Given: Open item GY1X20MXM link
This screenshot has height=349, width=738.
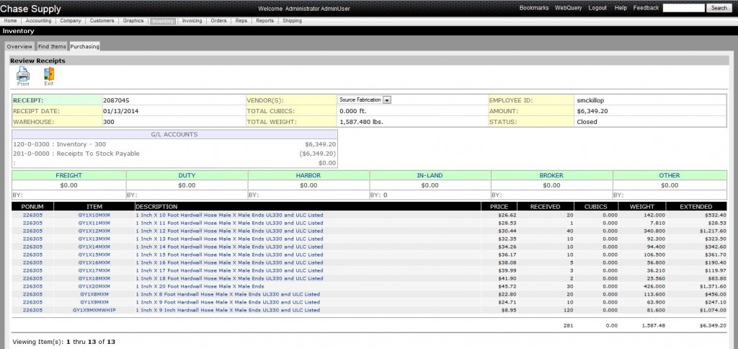Looking at the screenshot, I should coord(94,286).
